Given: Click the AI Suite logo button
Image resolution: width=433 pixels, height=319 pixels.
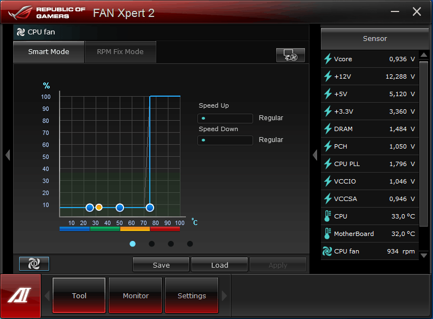Looking at the screenshot, I should tap(20, 296).
